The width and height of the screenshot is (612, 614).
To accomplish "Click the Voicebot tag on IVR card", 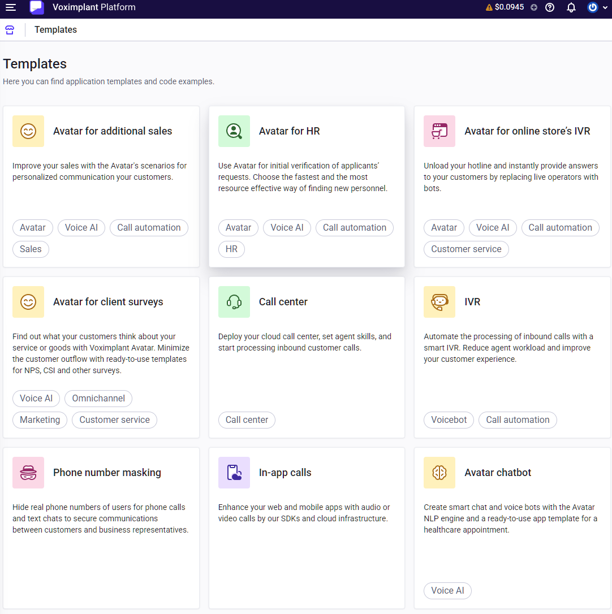I will pyautogui.click(x=449, y=420).
